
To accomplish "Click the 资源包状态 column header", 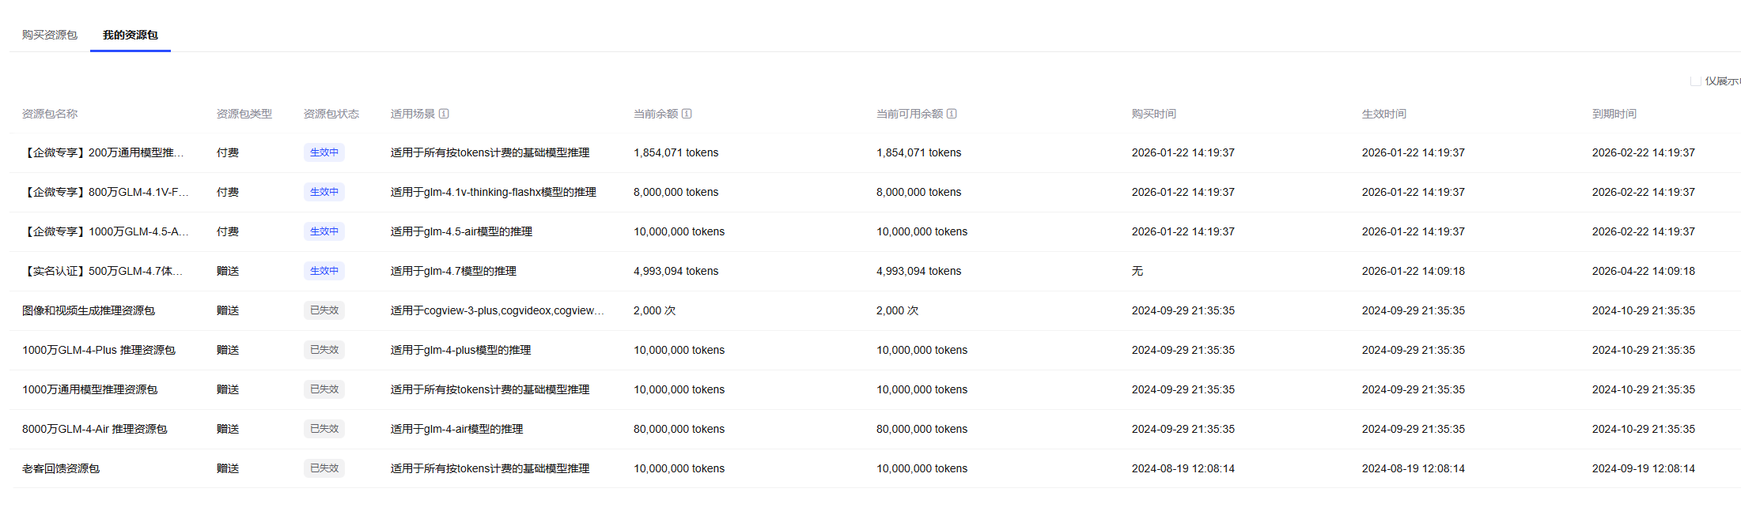I will (x=331, y=114).
